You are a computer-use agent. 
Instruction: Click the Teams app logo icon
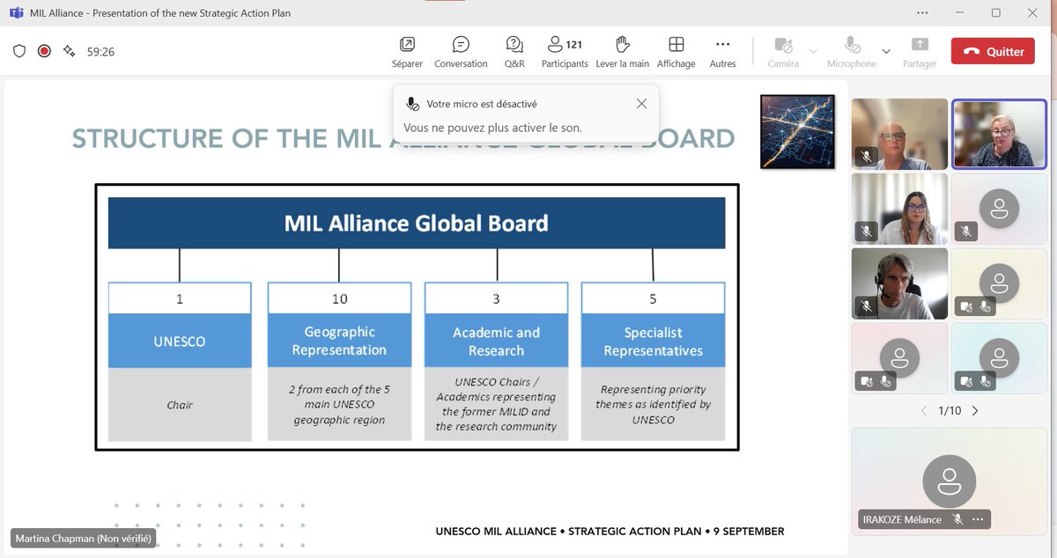[x=16, y=12]
